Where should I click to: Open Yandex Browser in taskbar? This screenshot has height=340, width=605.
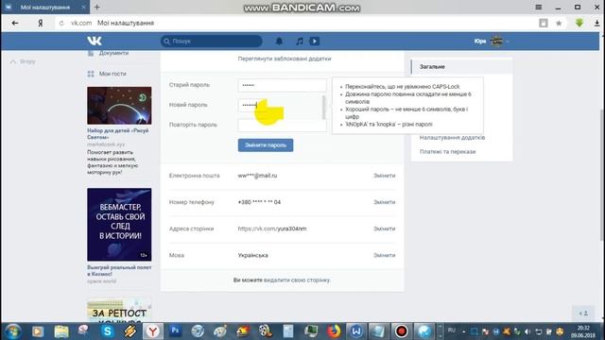[153, 331]
